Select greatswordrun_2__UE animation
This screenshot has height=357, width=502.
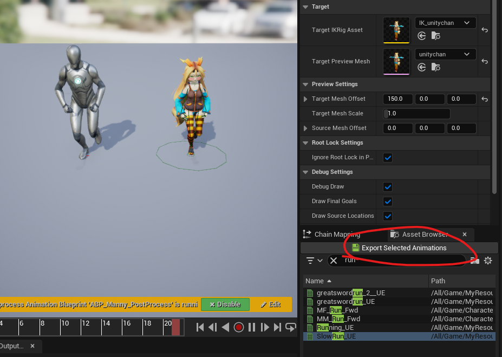pos(399,293)
